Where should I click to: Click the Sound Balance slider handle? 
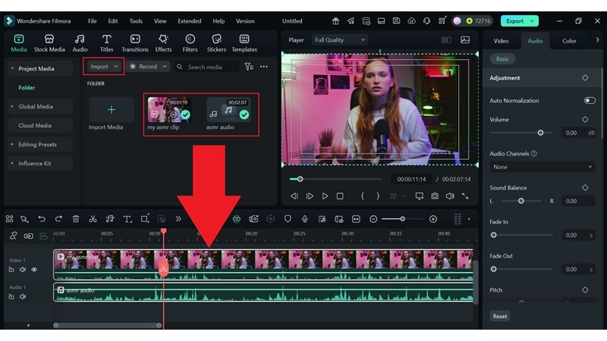pyautogui.click(x=521, y=201)
